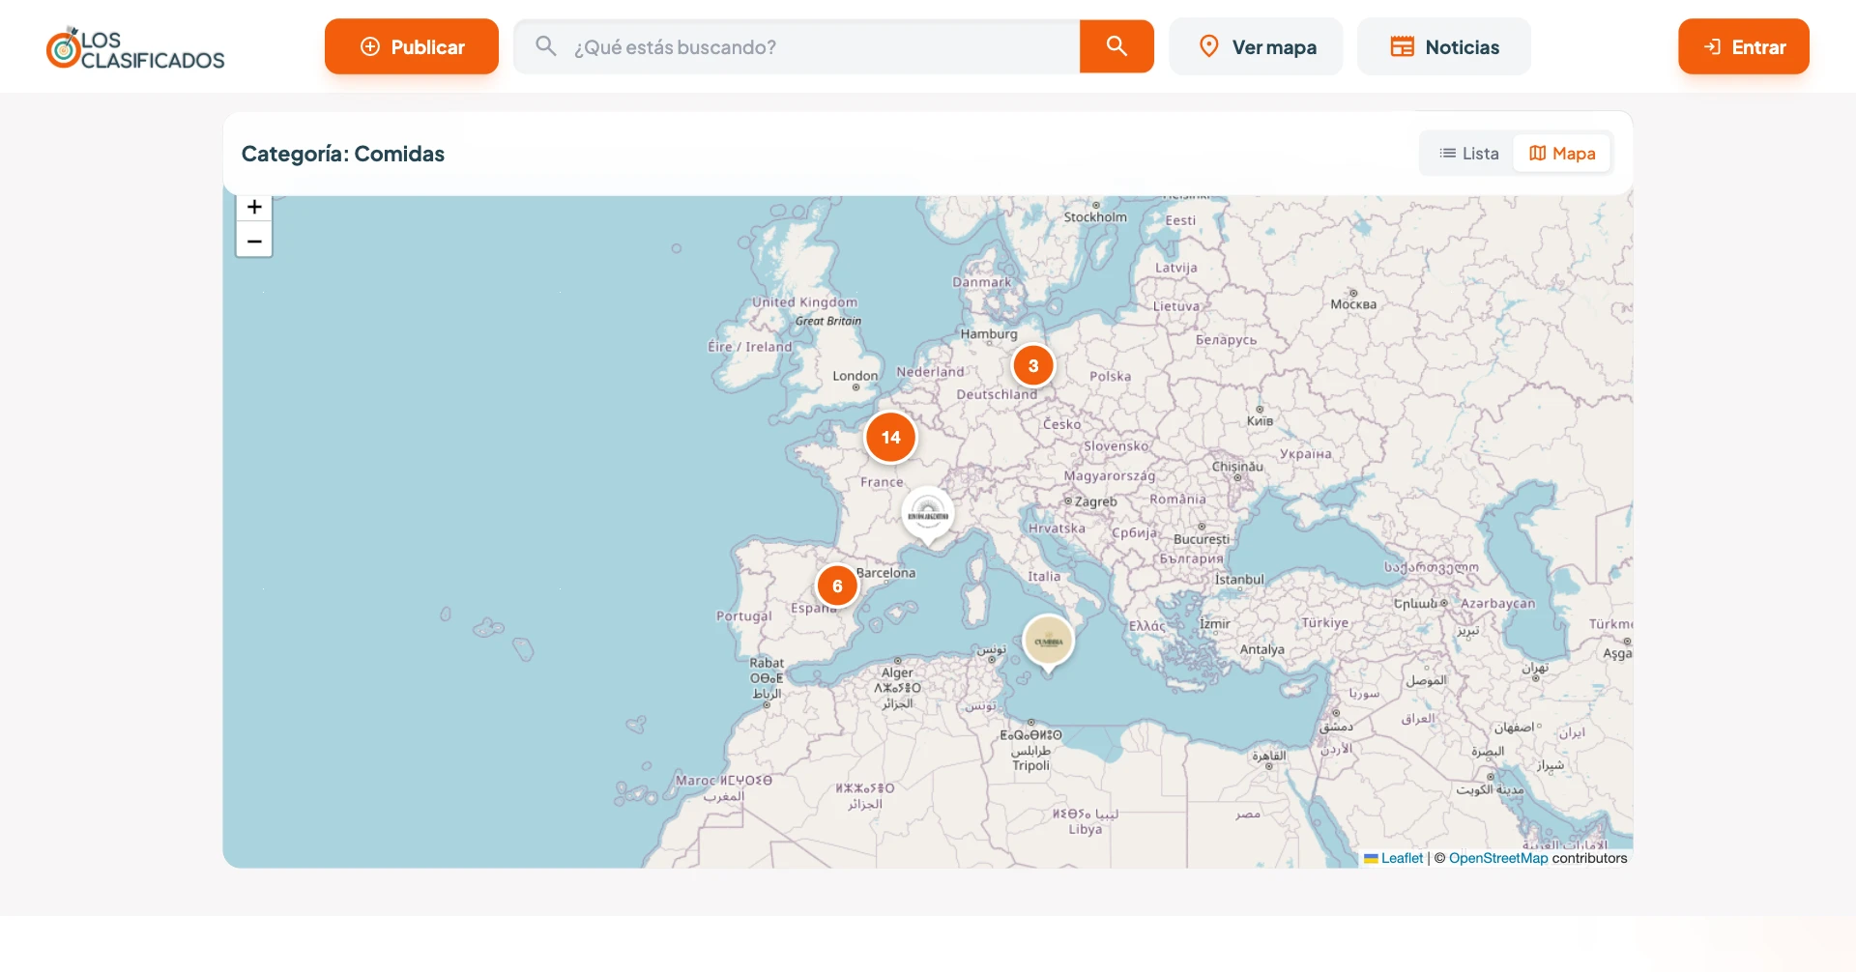Screen dimensions: 1856x972
Task: Focus the ¿Qué estás buscando? search field
Action: pyautogui.click(x=797, y=46)
